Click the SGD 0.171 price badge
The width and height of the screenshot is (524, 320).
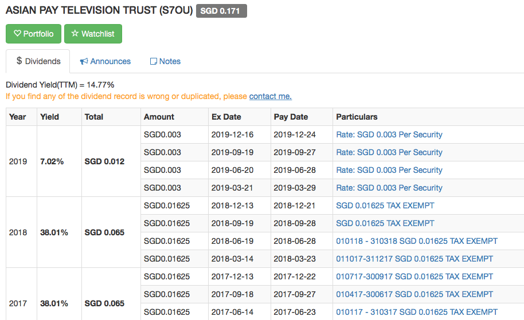(x=221, y=11)
